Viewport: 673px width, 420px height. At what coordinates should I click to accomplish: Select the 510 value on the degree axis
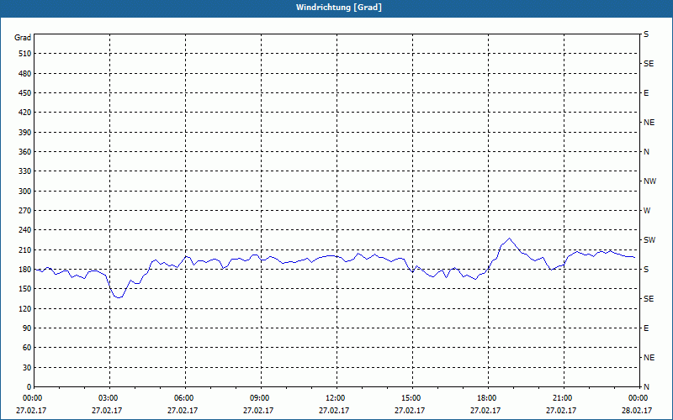[25, 54]
